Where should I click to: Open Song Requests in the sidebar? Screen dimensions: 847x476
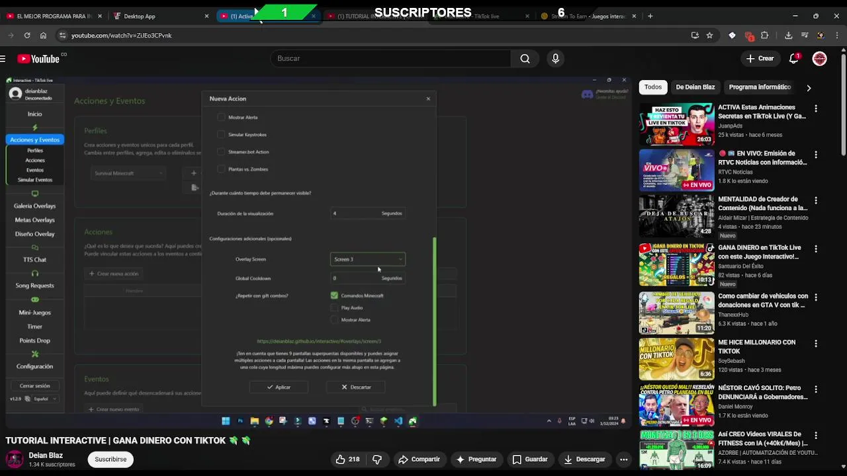click(x=34, y=286)
